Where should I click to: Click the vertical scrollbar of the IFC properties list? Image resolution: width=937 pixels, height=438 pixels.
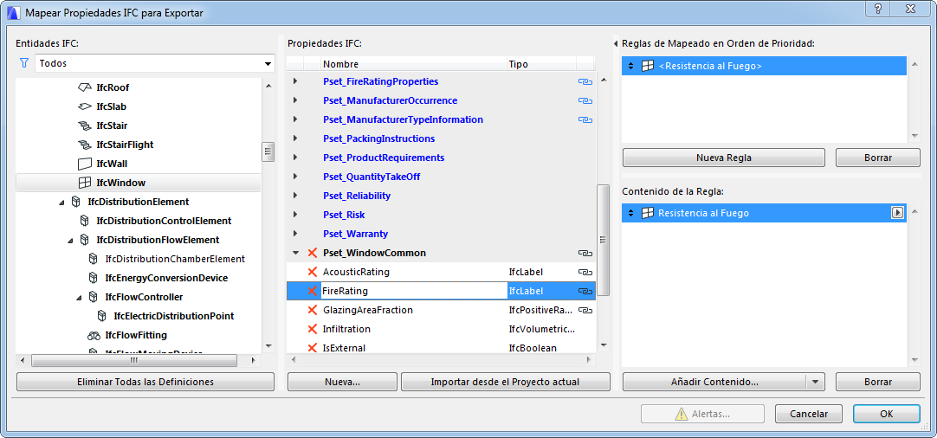tap(603, 239)
